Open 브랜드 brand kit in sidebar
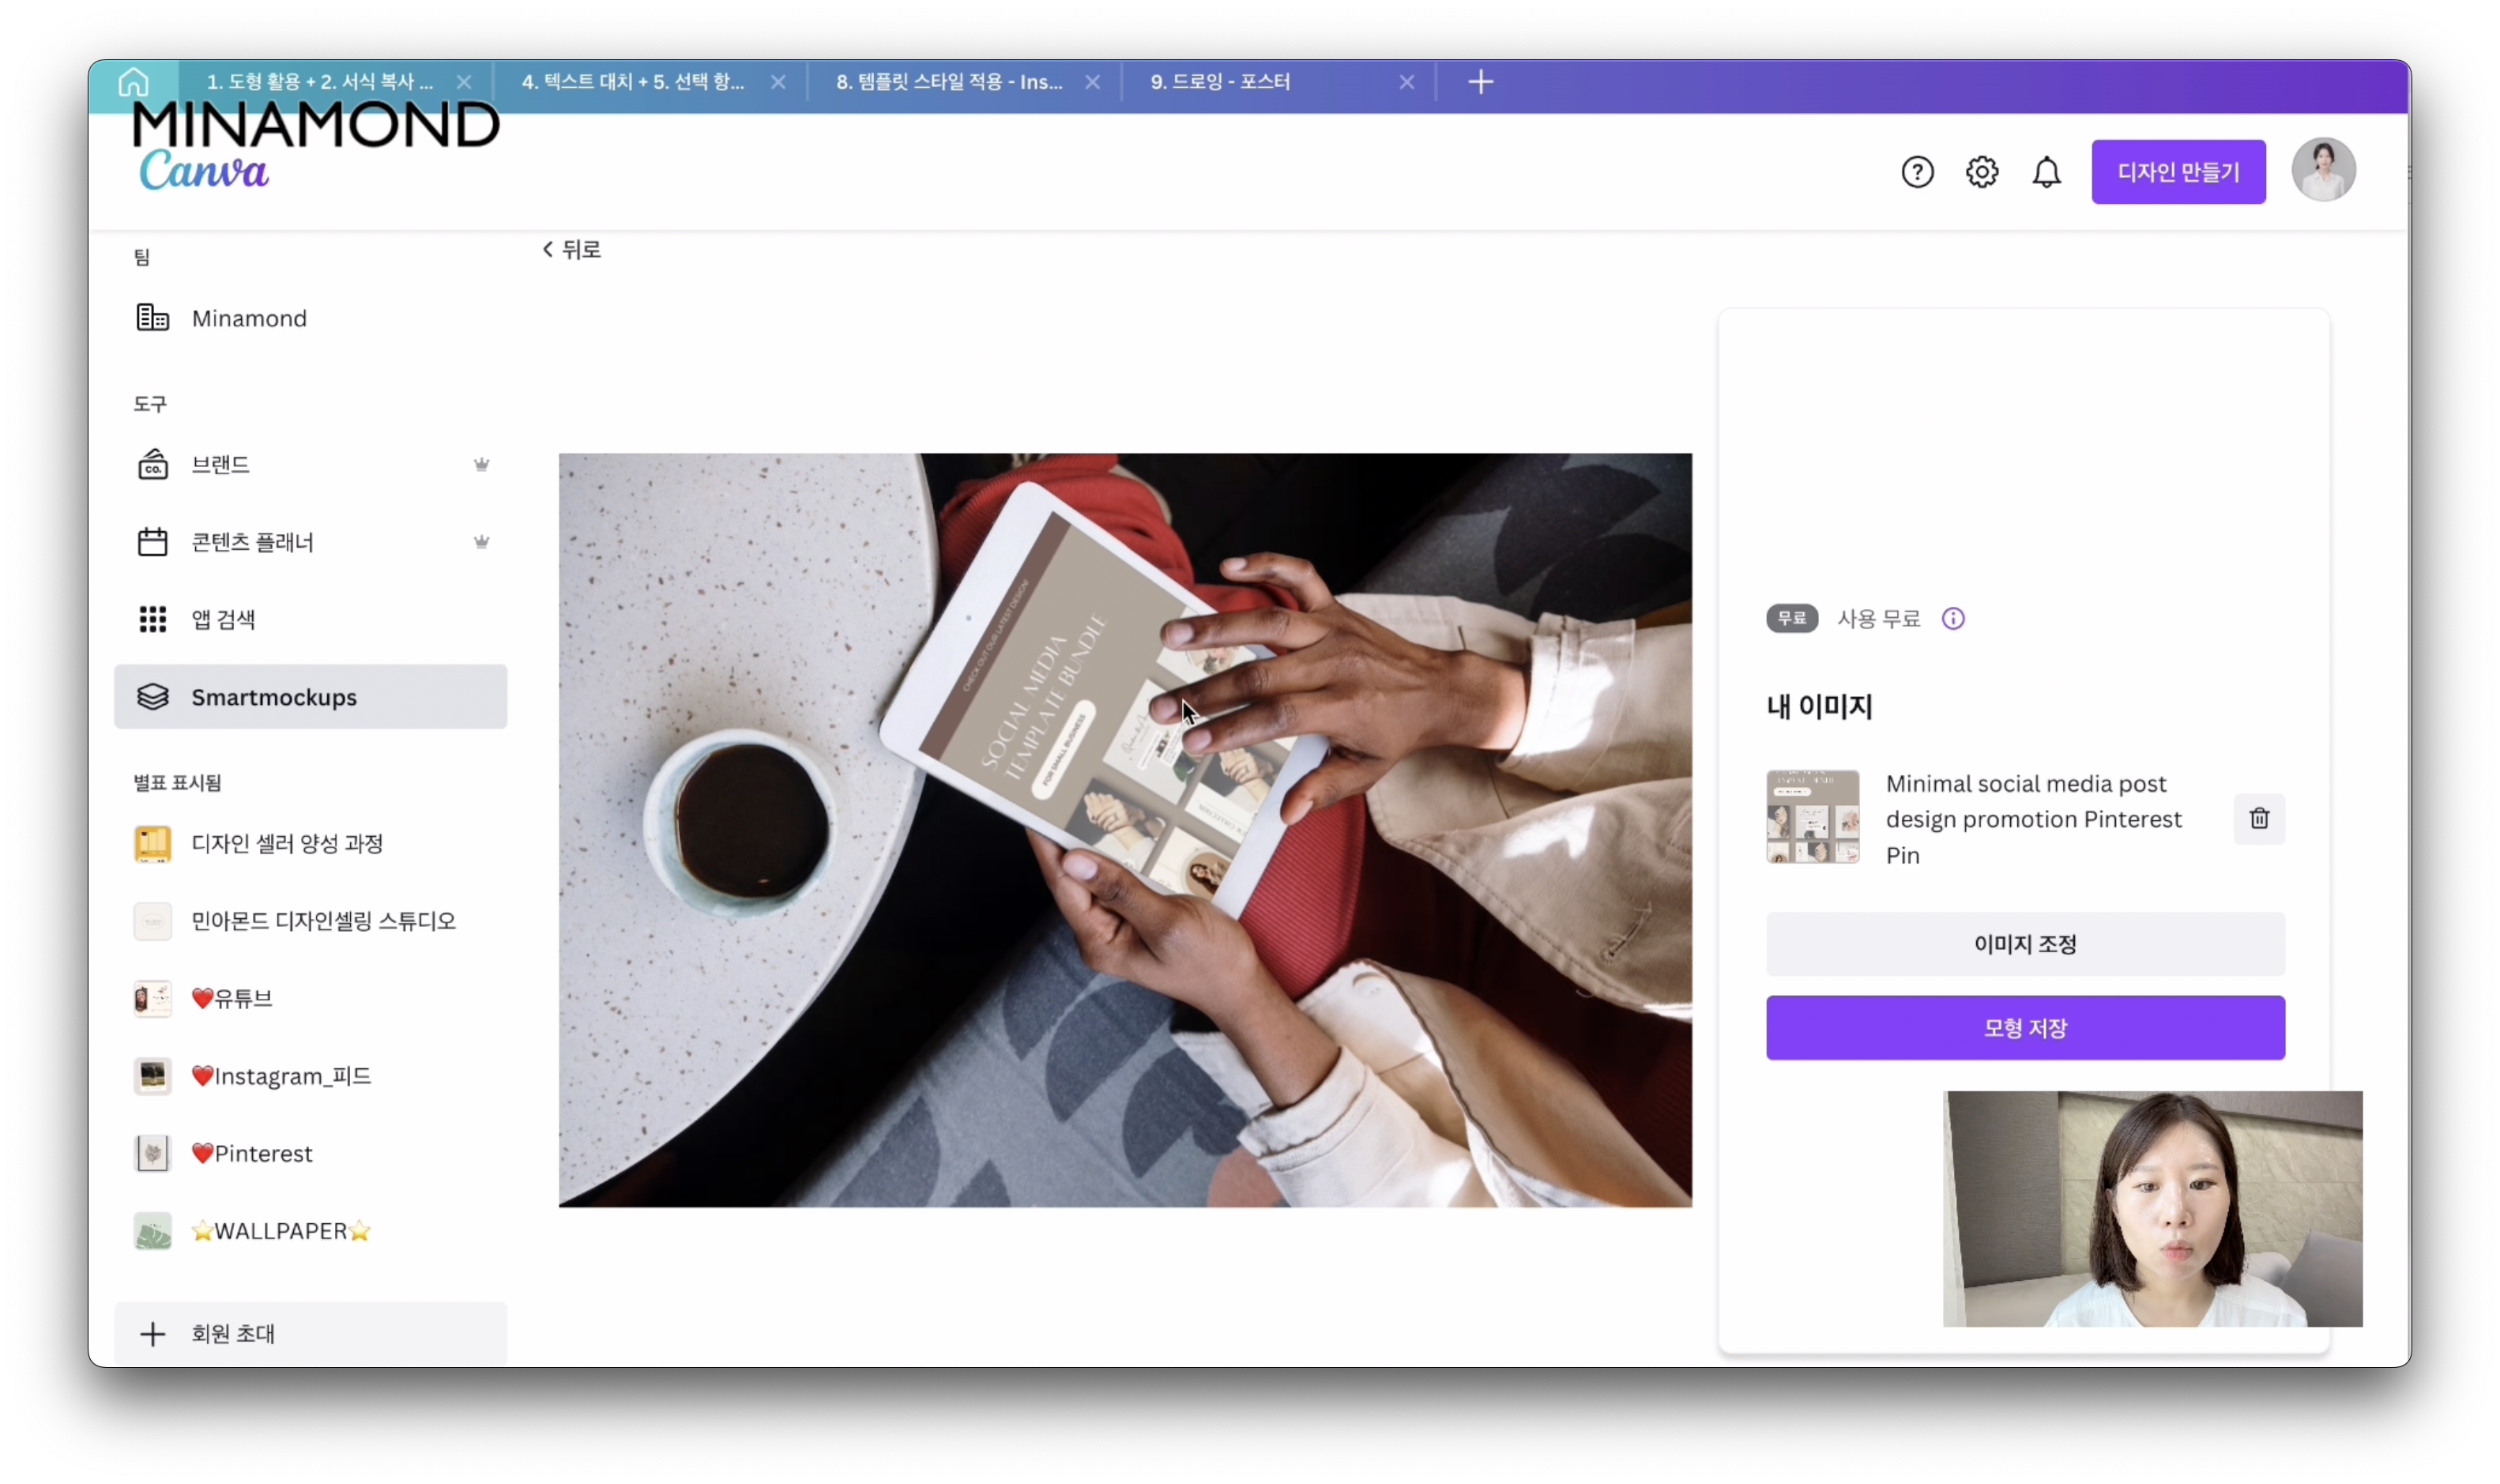 pos(220,465)
